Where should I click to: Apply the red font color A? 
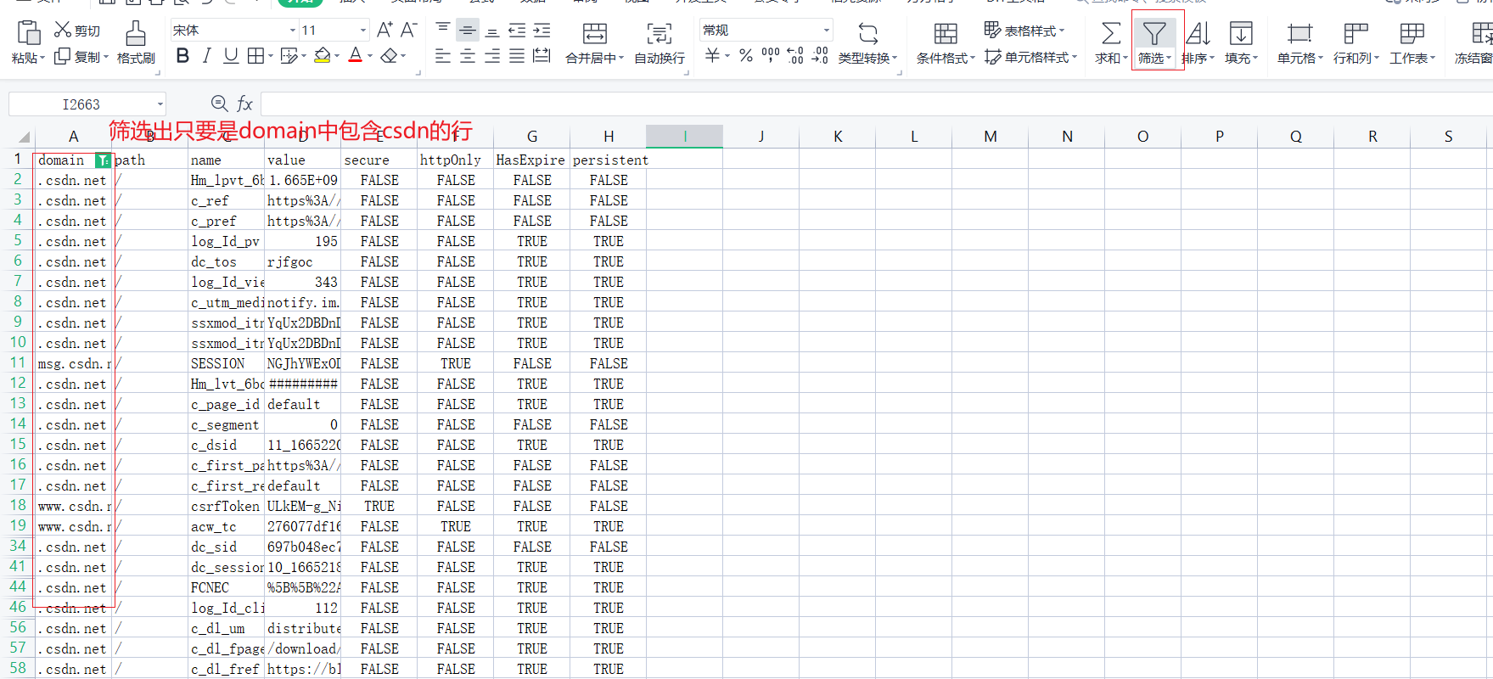356,56
